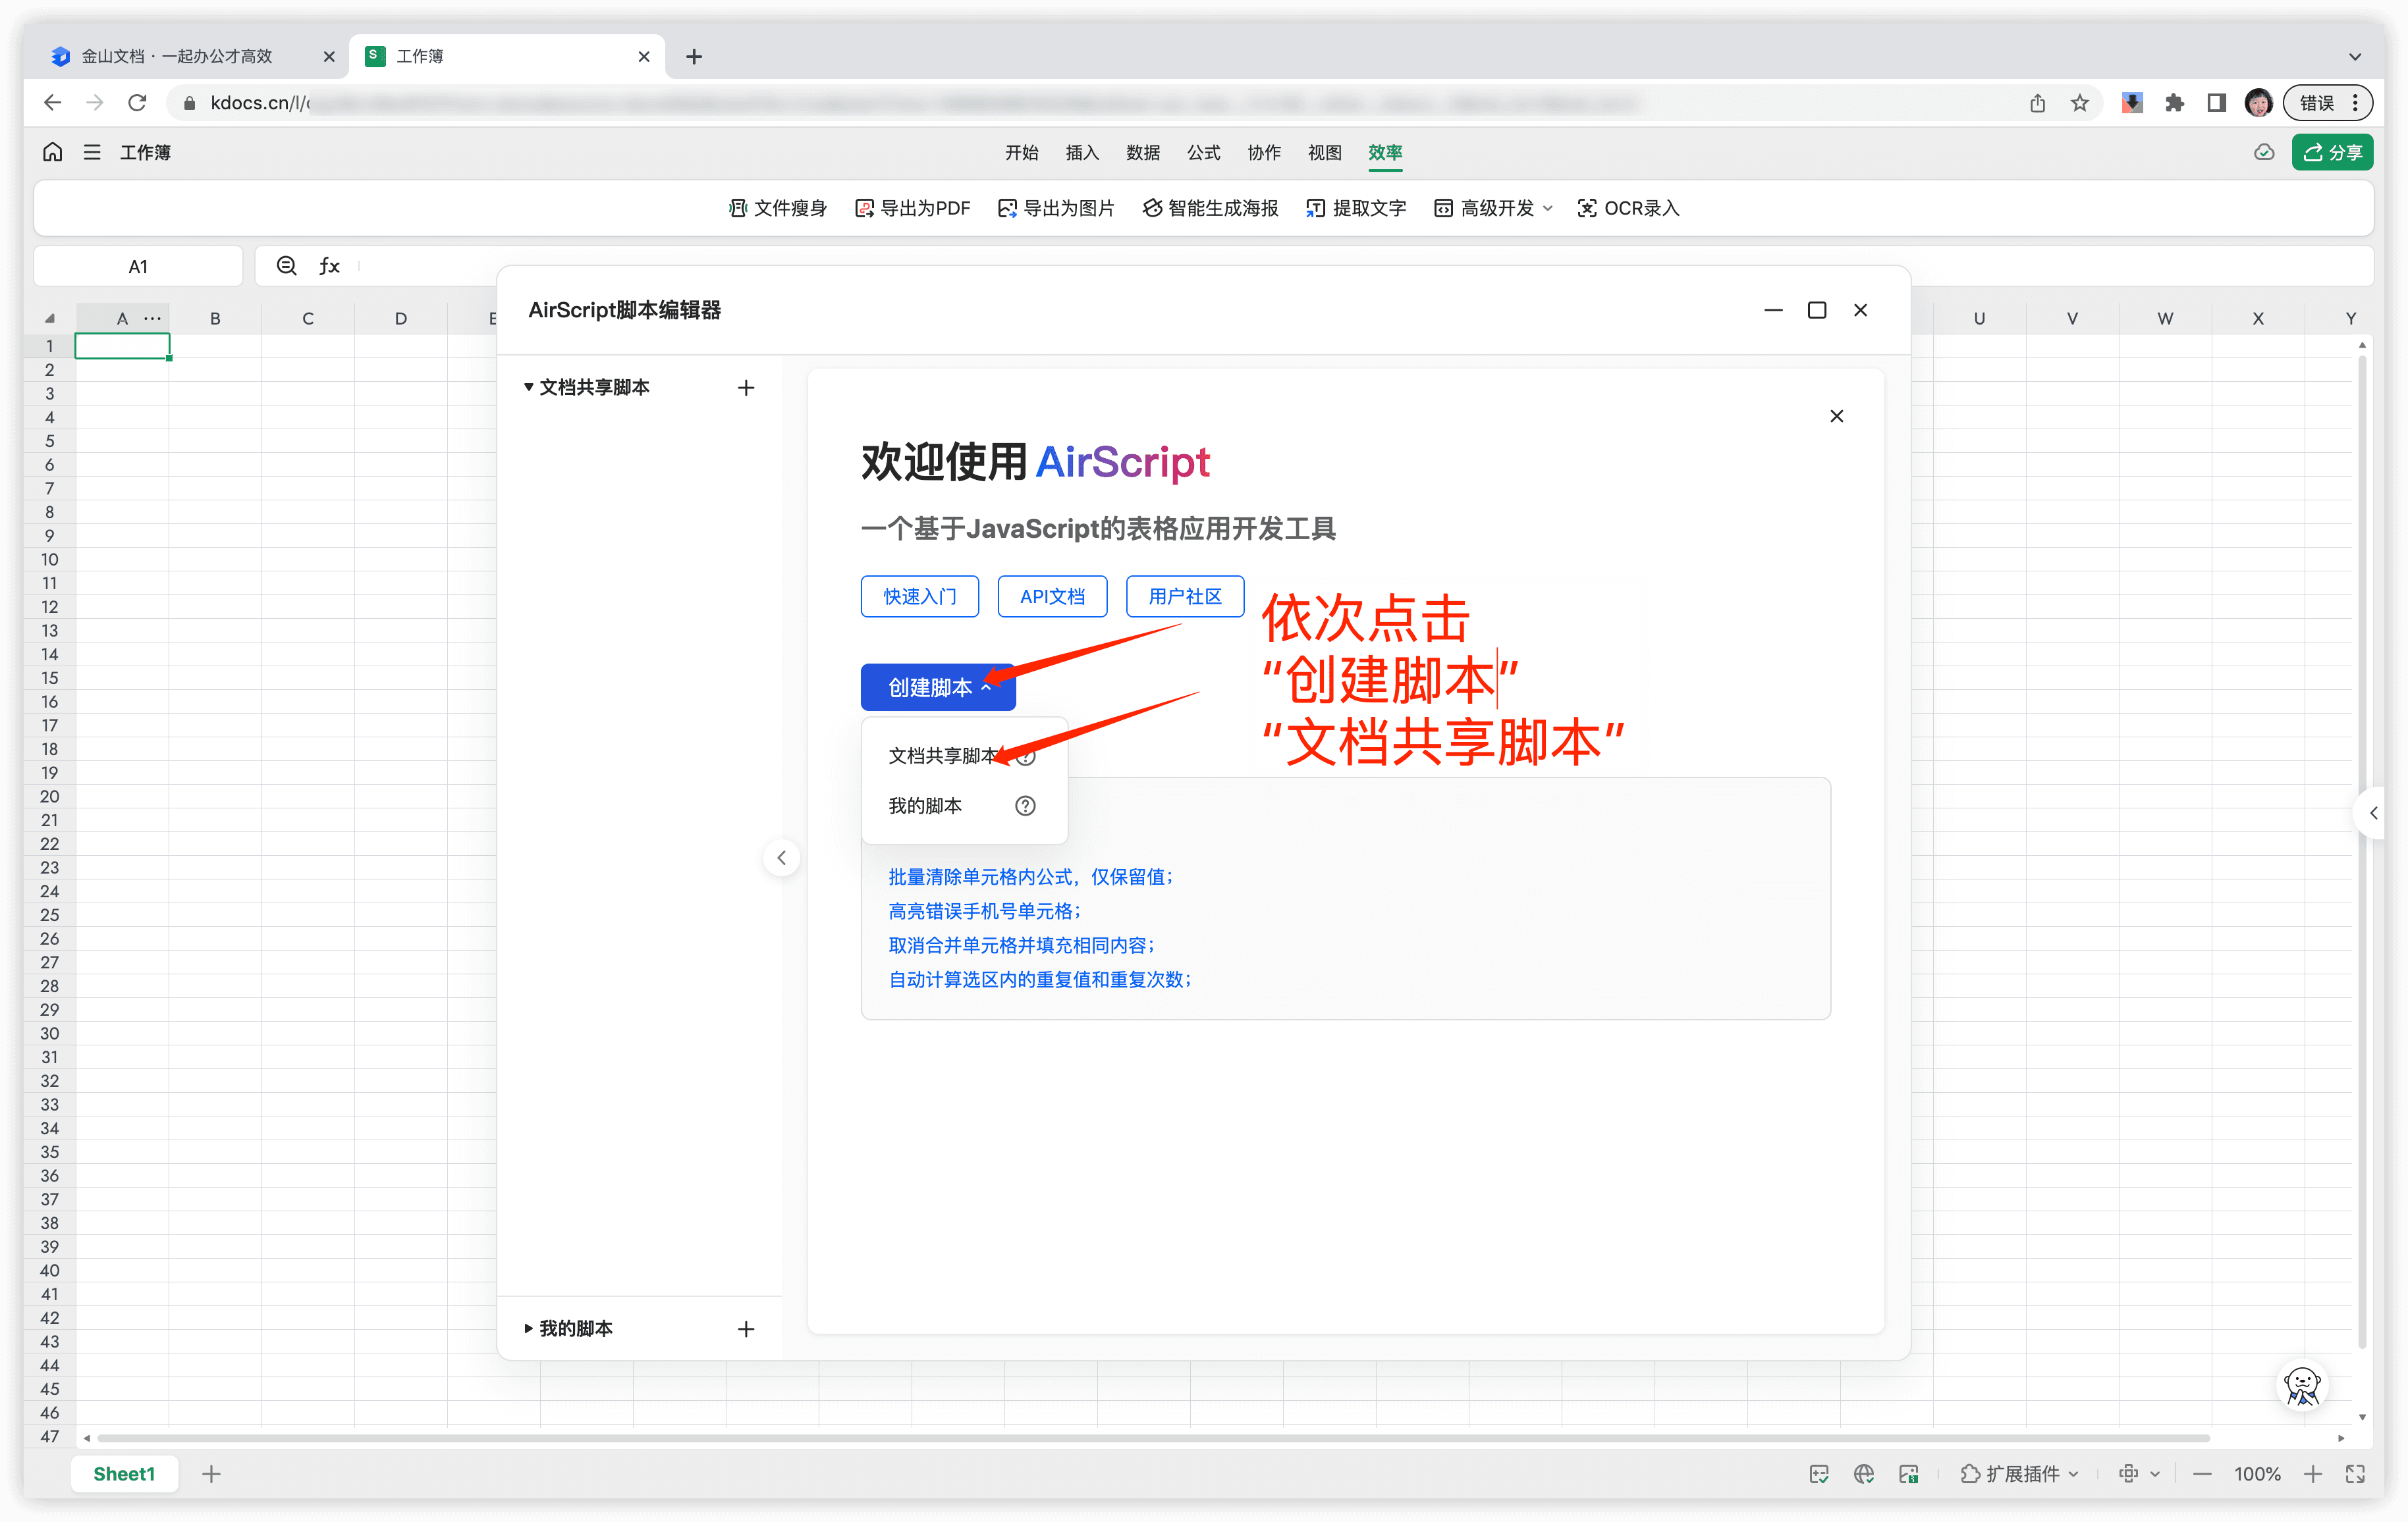Open 智能生成海报 feature

pos(1210,208)
